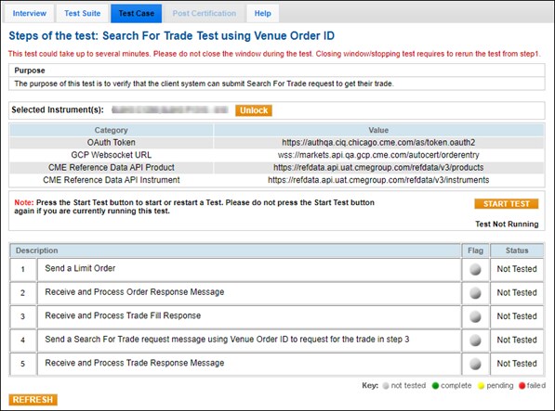
Task: Click the gray not tested key icon
Action: coord(386,386)
